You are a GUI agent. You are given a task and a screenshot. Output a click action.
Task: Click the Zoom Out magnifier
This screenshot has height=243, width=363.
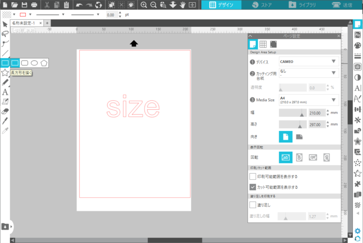(x=153, y=5)
